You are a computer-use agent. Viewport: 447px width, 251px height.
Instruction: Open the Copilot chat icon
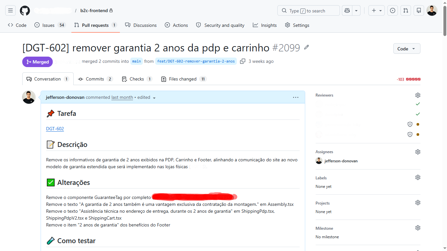coord(347,10)
